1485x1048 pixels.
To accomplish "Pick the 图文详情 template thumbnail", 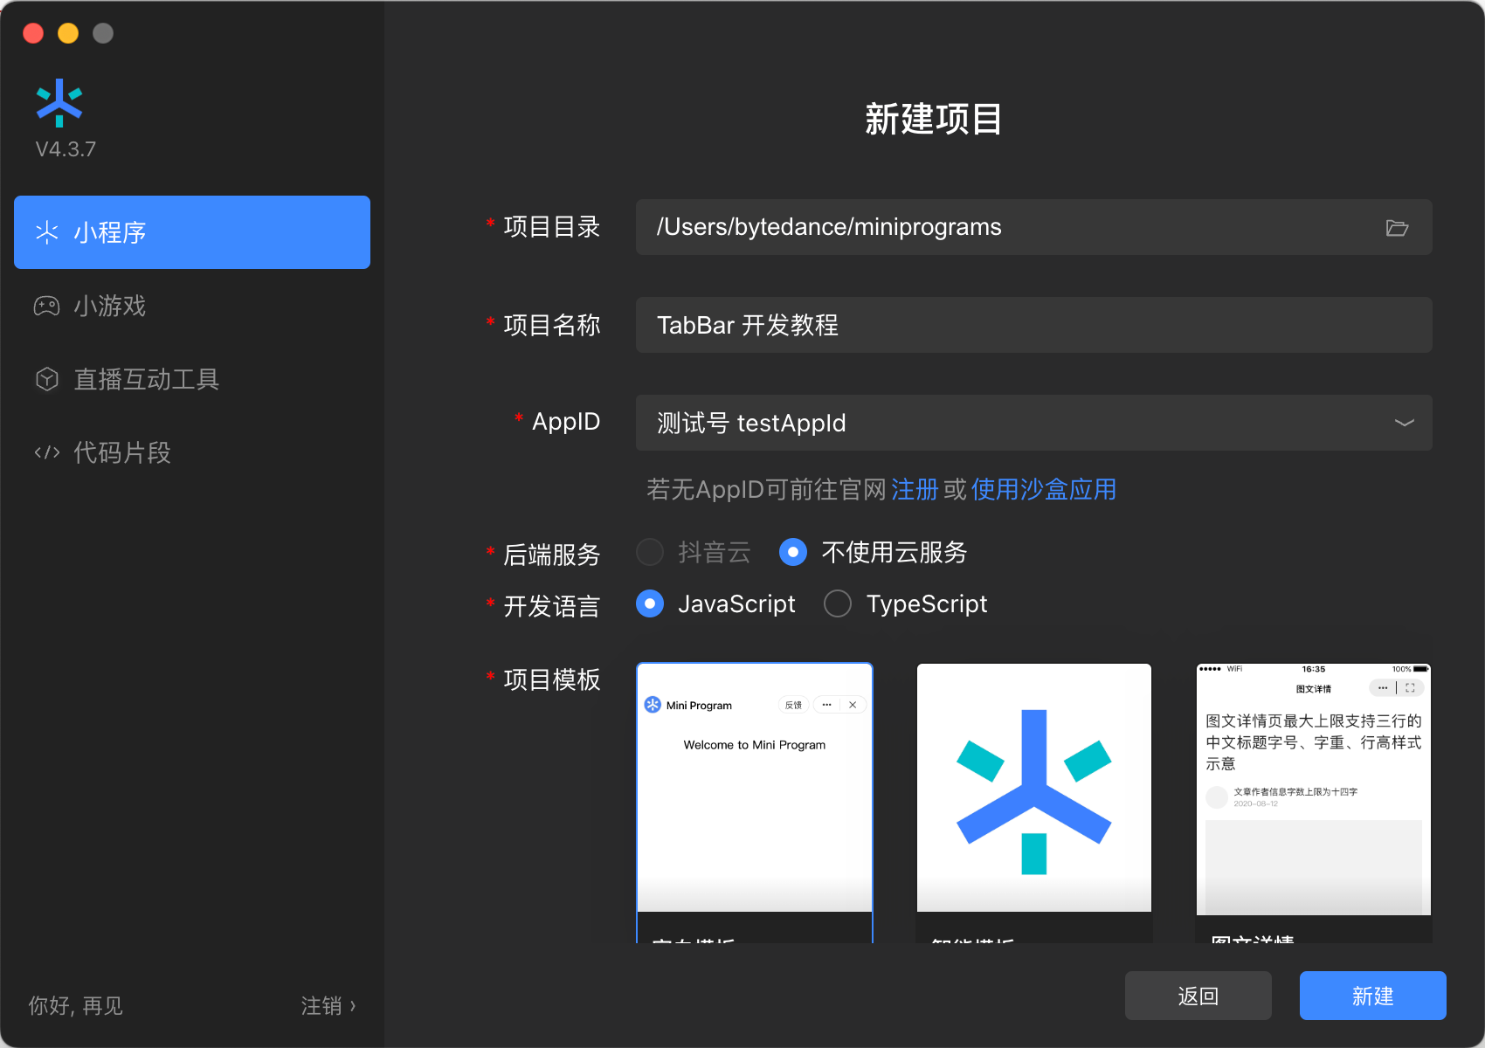I will 1314,802.
